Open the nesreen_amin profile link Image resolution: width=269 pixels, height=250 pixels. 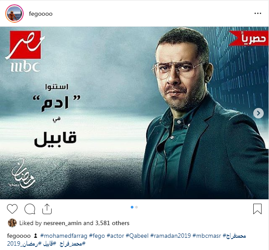pyautogui.click(x=63, y=223)
